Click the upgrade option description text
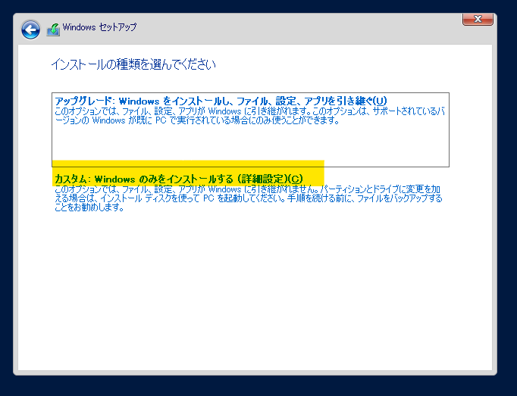This screenshot has height=396, width=517. [x=249, y=116]
